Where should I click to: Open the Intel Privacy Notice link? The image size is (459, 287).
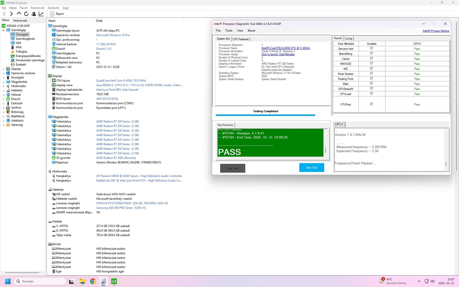(436, 31)
